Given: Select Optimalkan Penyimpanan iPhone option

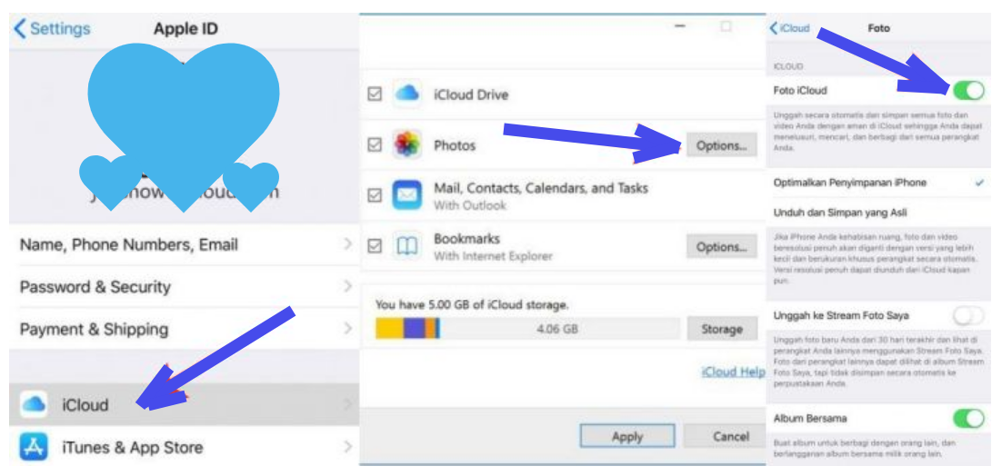Looking at the screenshot, I should (x=878, y=183).
